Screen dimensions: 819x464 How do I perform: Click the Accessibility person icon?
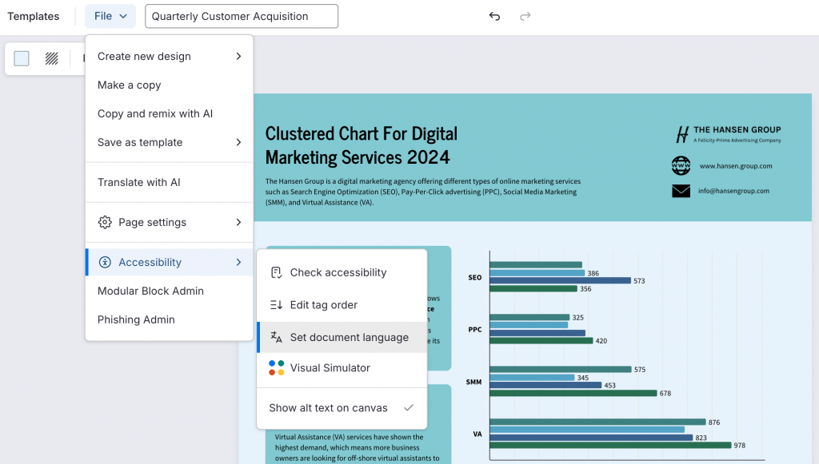105,262
